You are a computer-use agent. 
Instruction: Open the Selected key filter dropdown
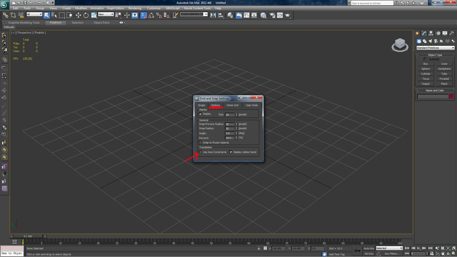(389, 248)
